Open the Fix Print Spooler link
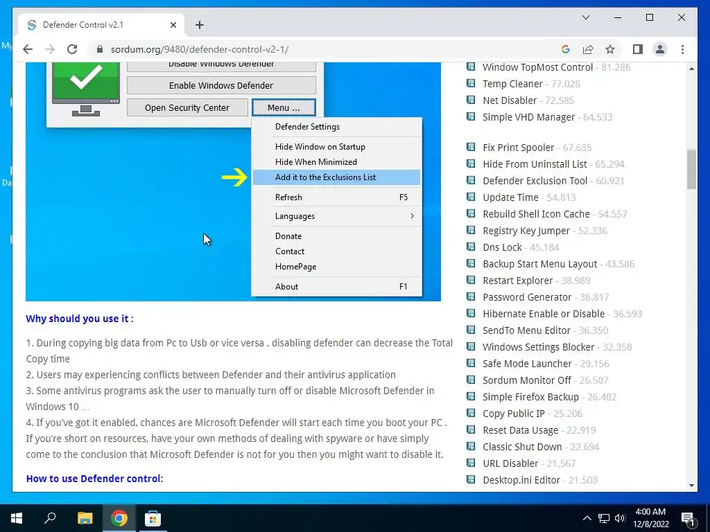710x532 pixels. 518,148
